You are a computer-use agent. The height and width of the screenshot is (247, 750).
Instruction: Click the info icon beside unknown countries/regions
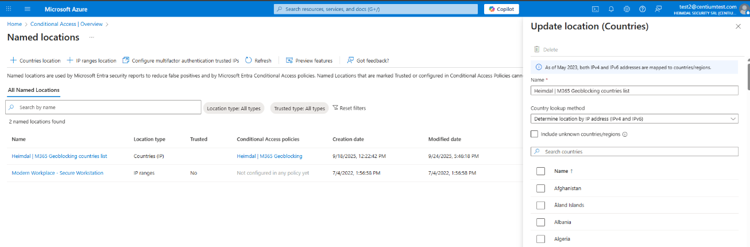click(624, 134)
